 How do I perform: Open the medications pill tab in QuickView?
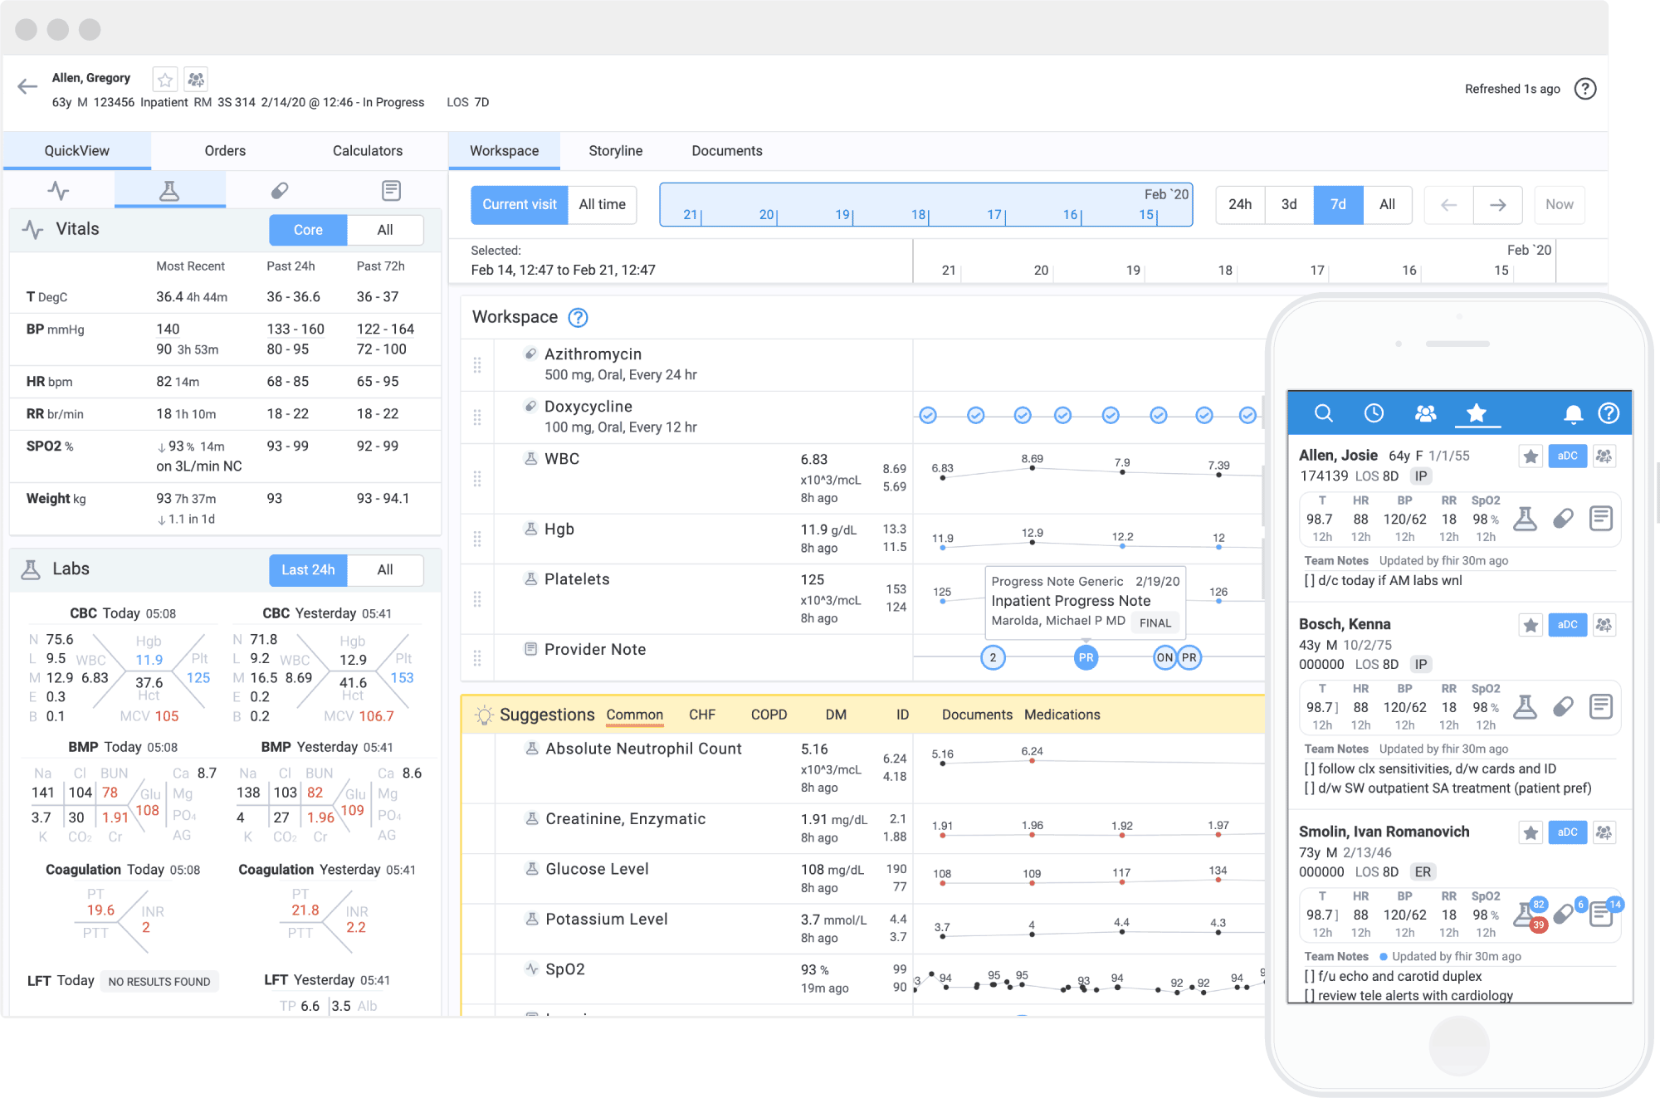coord(280,191)
